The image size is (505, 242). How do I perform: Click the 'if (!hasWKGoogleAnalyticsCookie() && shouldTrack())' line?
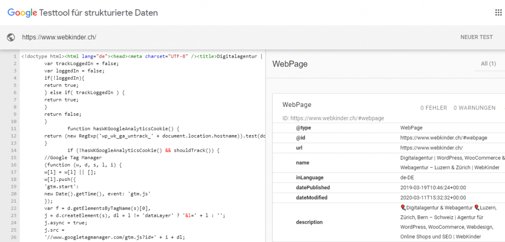143,150
